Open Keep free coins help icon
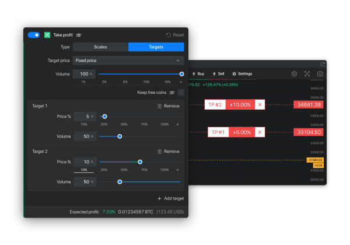350x245 pixels. coord(172,93)
